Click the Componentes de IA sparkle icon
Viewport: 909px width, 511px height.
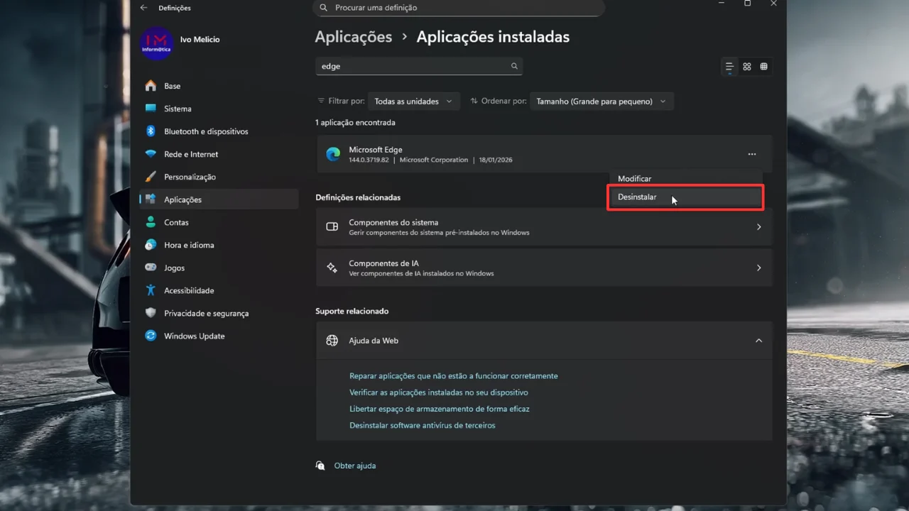tap(332, 268)
